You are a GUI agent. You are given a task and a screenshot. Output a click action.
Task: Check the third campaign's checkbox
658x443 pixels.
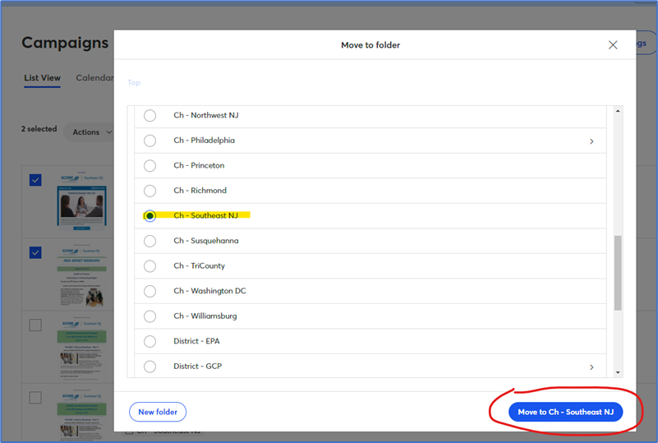click(35, 325)
